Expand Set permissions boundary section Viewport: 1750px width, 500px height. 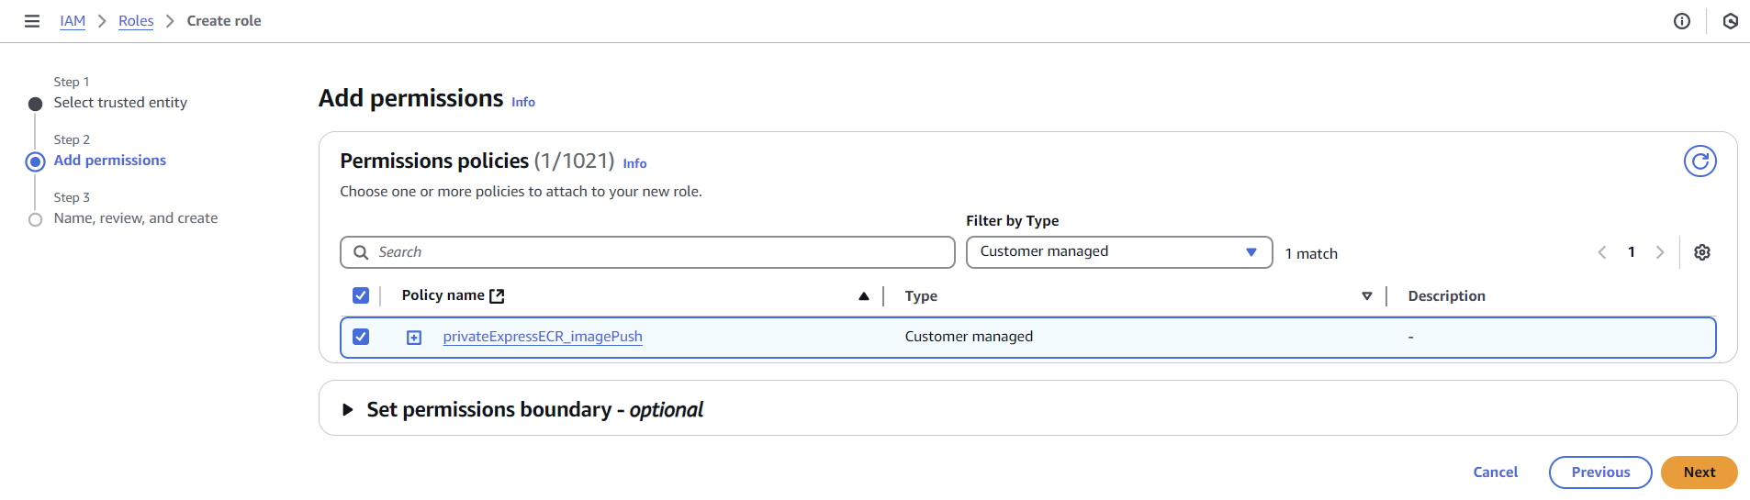(348, 409)
